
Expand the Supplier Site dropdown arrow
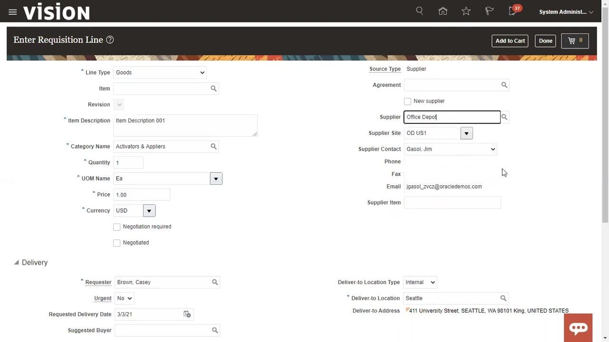point(466,133)
